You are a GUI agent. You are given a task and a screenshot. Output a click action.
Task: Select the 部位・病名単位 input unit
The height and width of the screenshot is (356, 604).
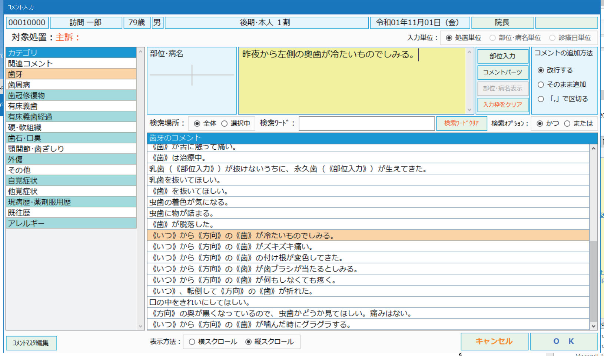492,37
